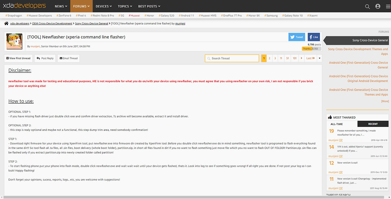Open the #Huawei HMS tag

tap(208, 16)
